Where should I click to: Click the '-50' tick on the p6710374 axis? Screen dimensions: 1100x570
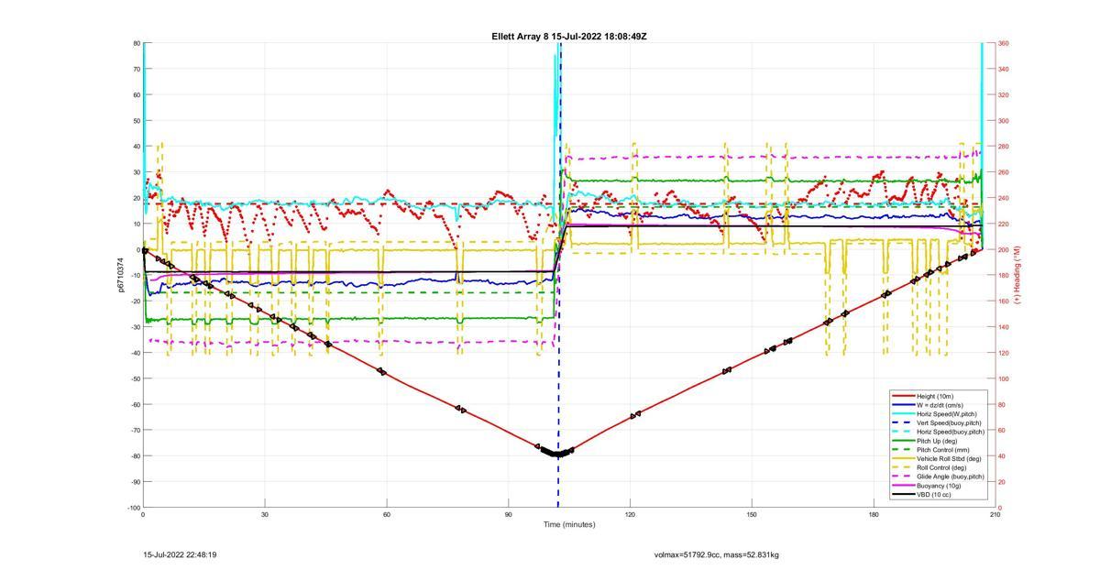pos(136,378)
